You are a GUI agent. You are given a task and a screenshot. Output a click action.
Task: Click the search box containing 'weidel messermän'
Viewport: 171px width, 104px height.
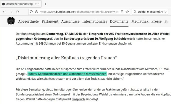150,12
